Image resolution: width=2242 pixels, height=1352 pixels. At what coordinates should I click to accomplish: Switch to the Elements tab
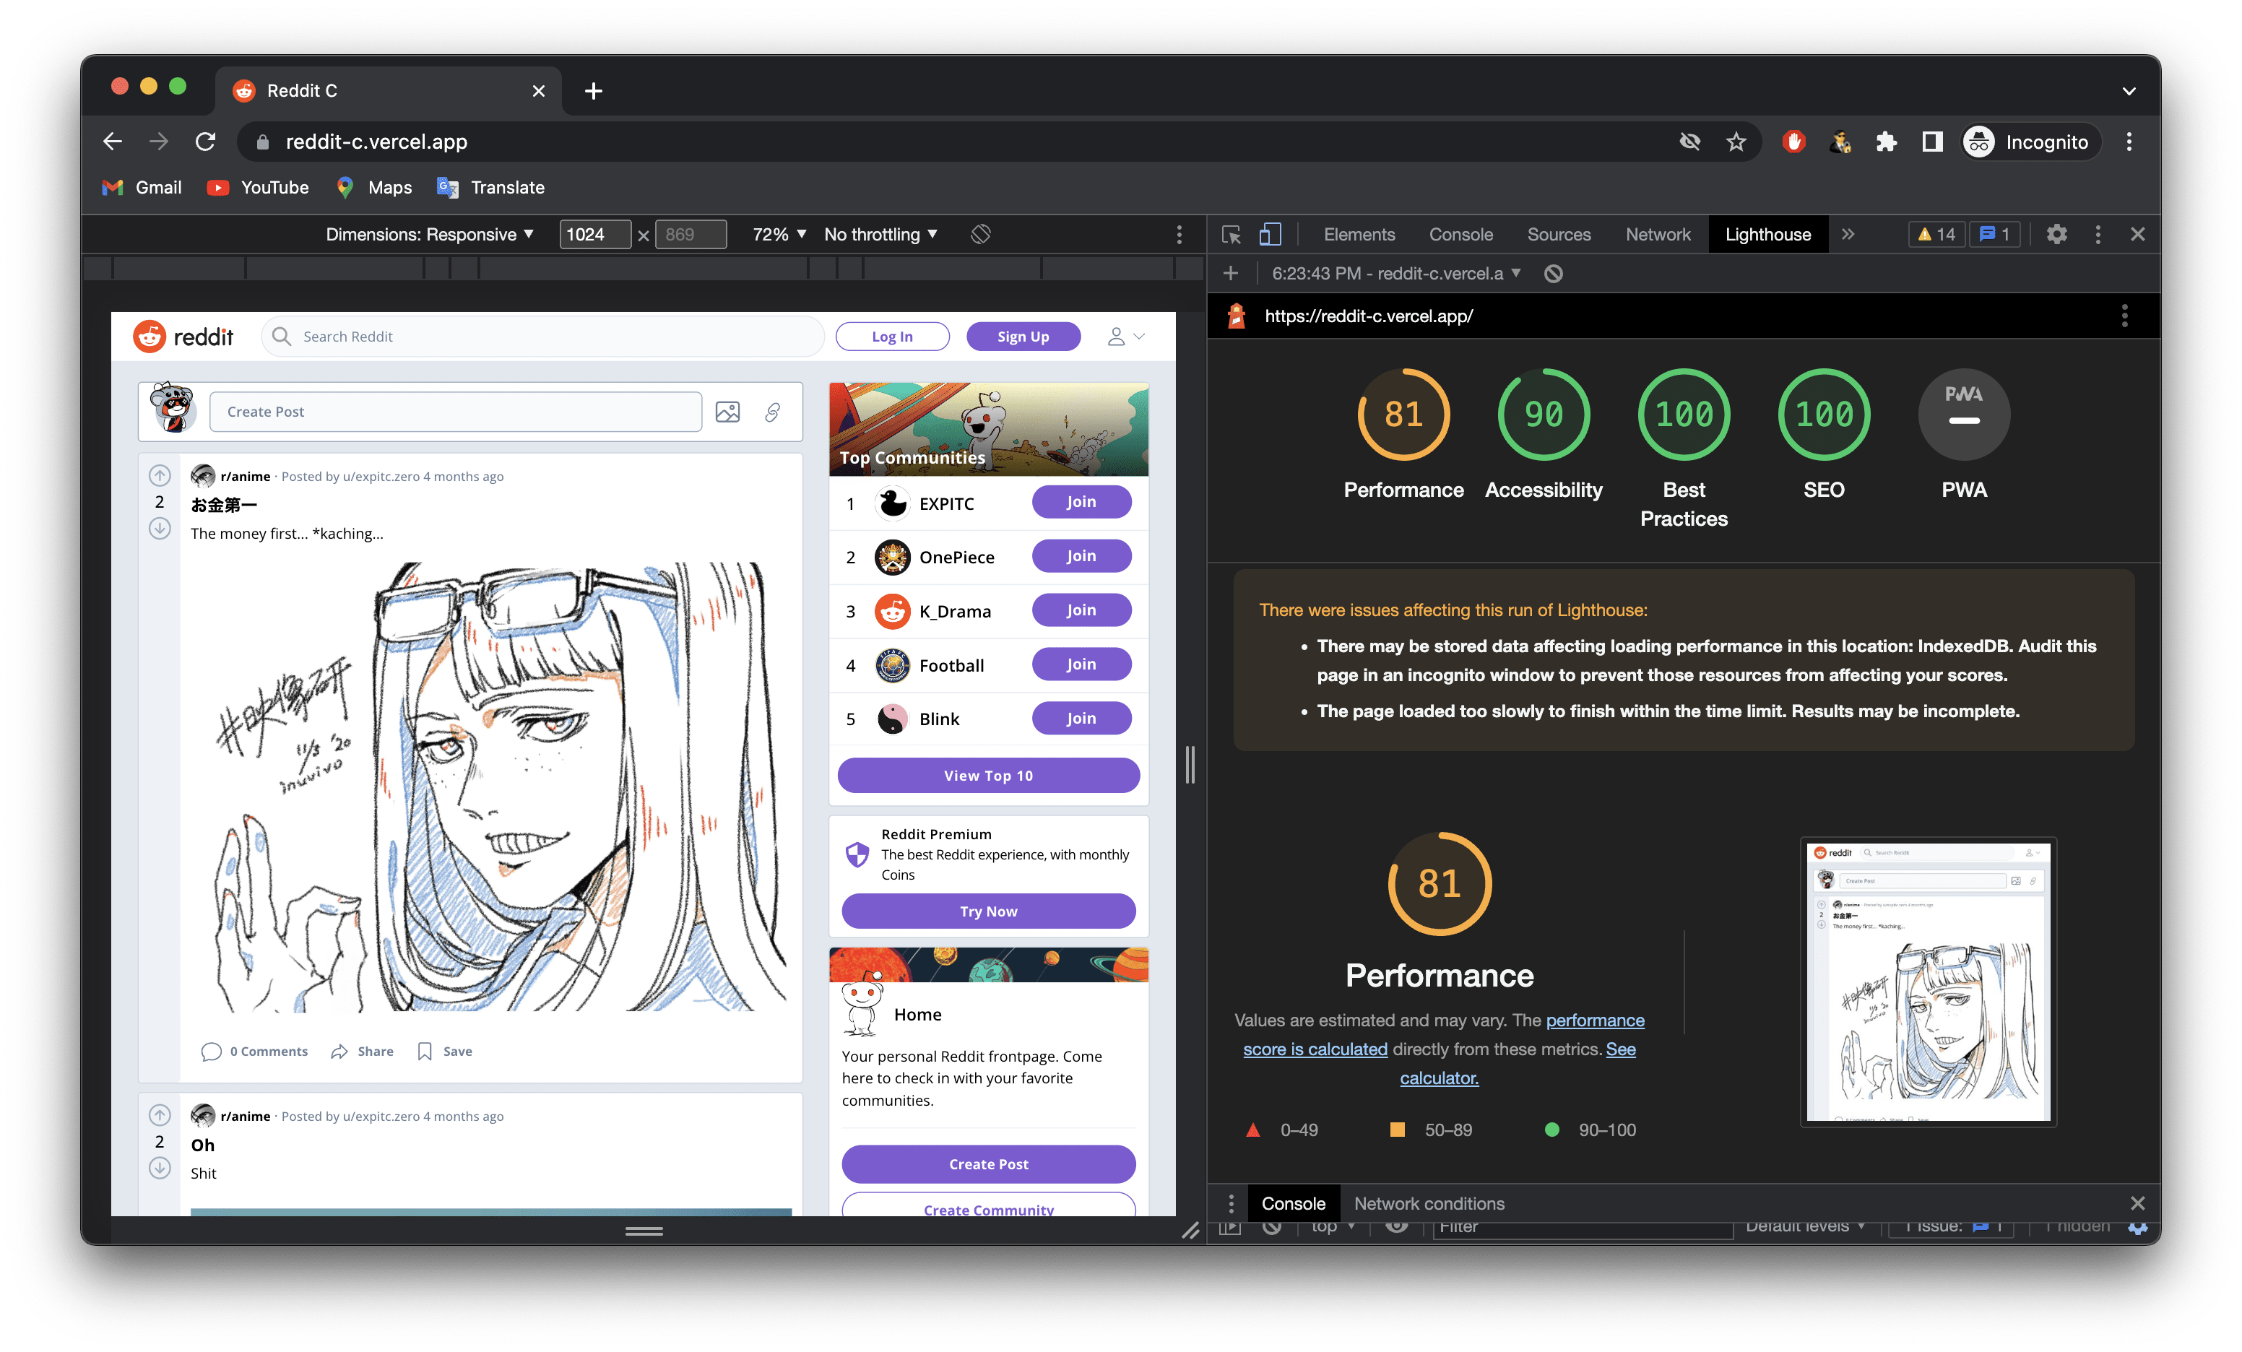point(1359,235)
